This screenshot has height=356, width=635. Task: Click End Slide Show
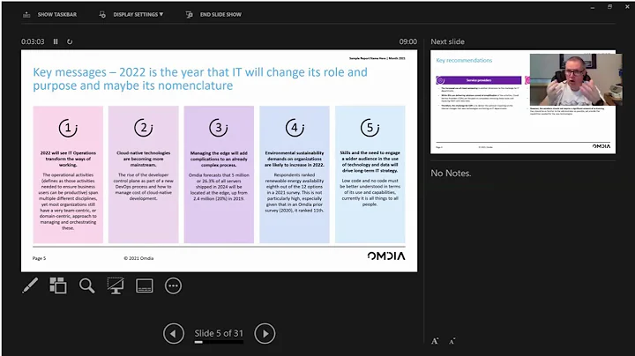[x=220, y=15]
